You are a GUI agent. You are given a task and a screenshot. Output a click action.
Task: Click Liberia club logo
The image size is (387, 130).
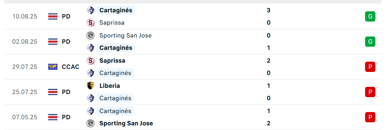point(90,86)
